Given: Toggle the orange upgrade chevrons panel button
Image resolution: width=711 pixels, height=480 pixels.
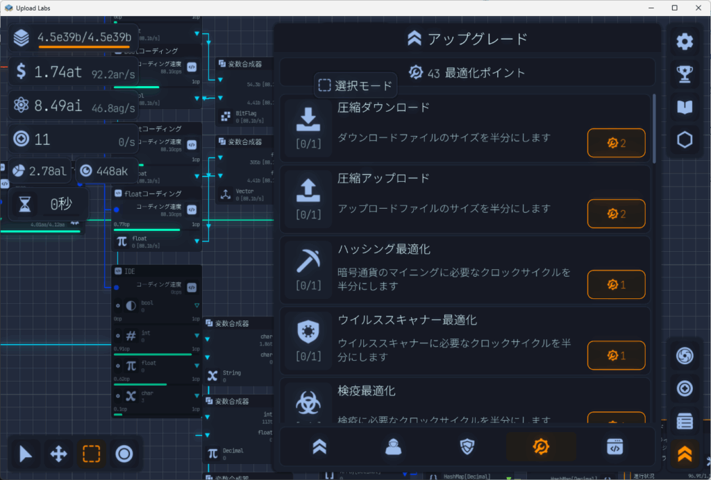Looking at the screenshot, I should pyautogui.click(x=685, y=454).
